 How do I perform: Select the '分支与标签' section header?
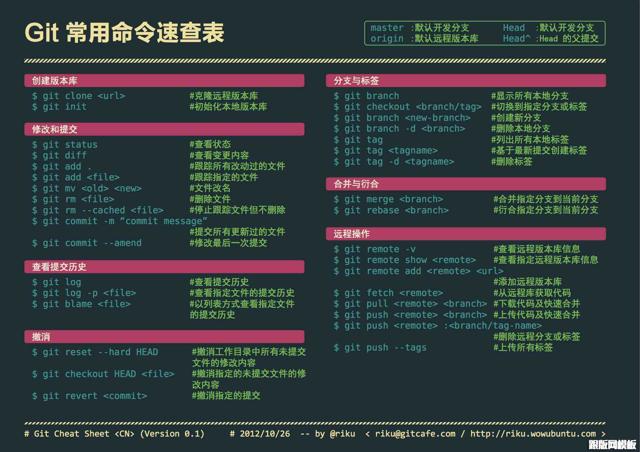coord(466,80)
